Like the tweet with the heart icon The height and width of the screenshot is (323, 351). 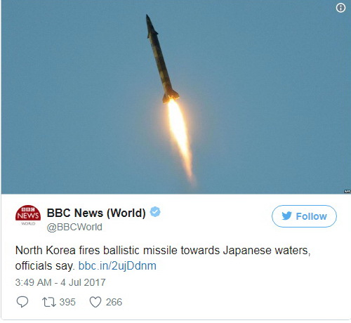(x=95, y=302)
